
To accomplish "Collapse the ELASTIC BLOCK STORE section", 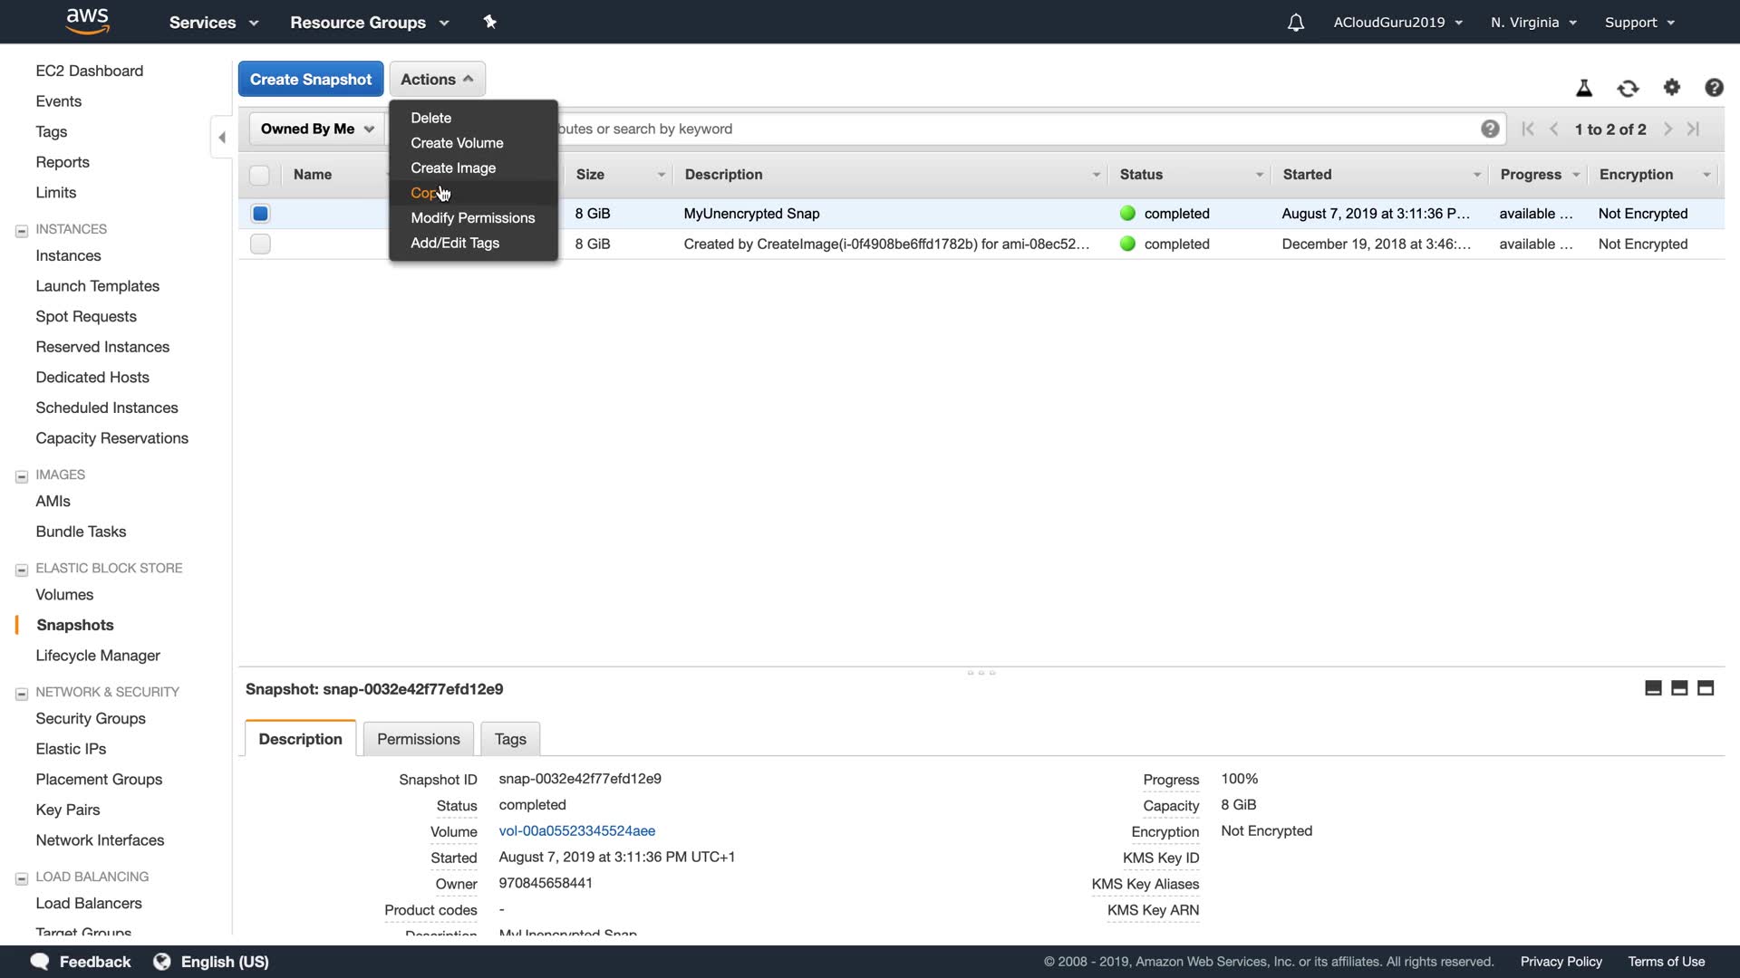I will point(22,570).
